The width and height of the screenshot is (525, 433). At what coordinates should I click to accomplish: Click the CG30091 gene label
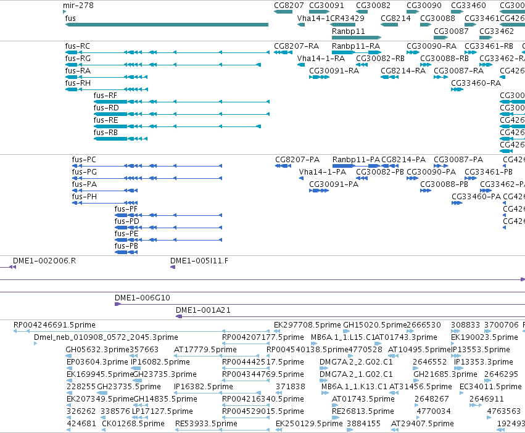[326, 6]
